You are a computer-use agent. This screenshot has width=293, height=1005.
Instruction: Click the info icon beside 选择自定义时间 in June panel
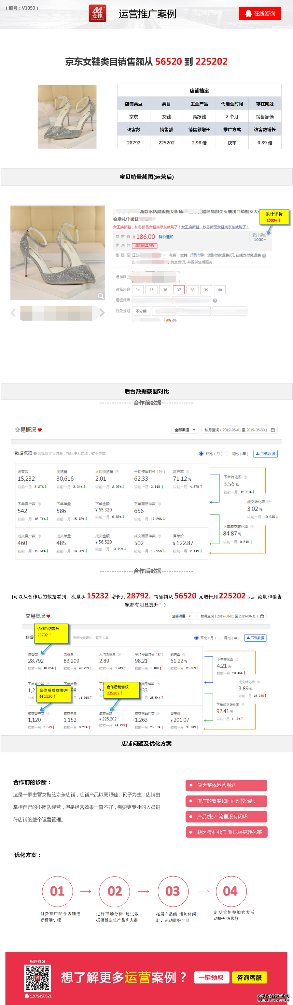point(35,453)
